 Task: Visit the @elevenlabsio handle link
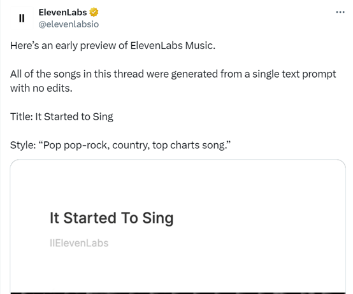click(x=69, y=24)
